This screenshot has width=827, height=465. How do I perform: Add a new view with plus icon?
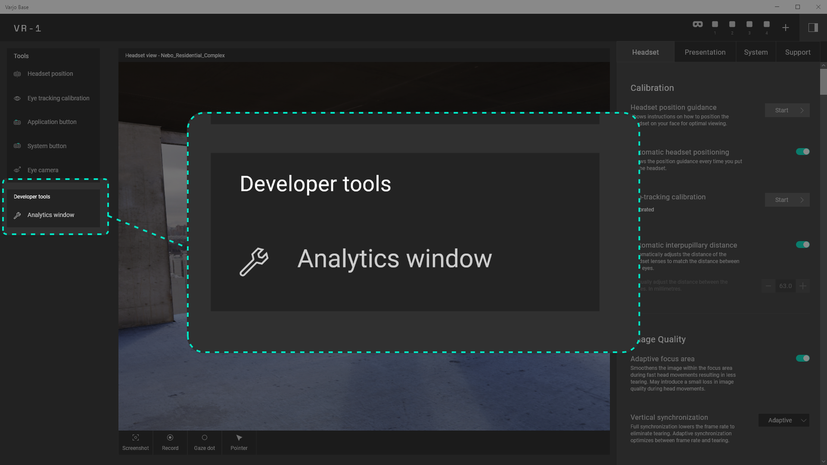(786, 28)
